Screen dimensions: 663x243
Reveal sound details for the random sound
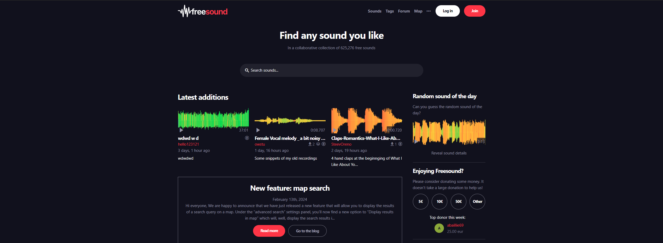pos(449,153)
